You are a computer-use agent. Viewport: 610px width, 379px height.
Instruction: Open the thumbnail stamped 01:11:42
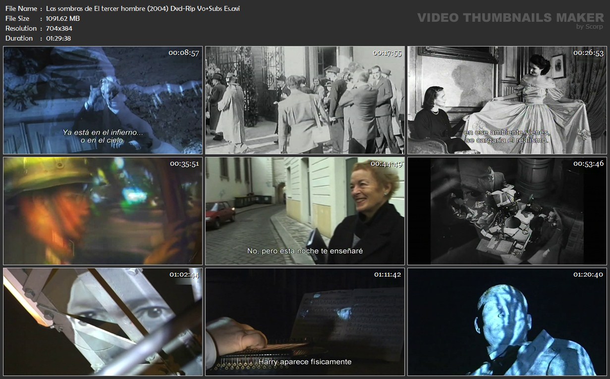pos(305,322)
